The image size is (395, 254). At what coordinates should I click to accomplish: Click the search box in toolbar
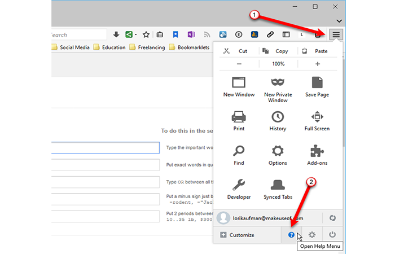[x=79, y=34]
